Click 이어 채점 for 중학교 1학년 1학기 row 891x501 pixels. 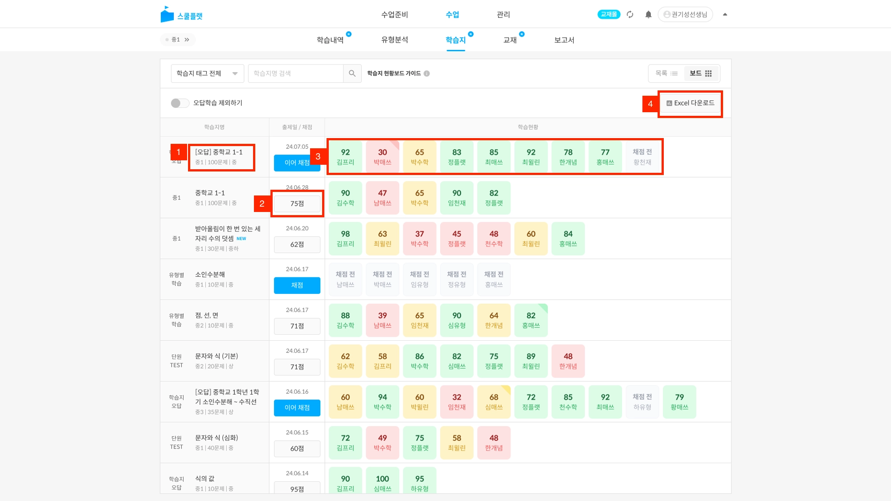[x=297, y=408]
